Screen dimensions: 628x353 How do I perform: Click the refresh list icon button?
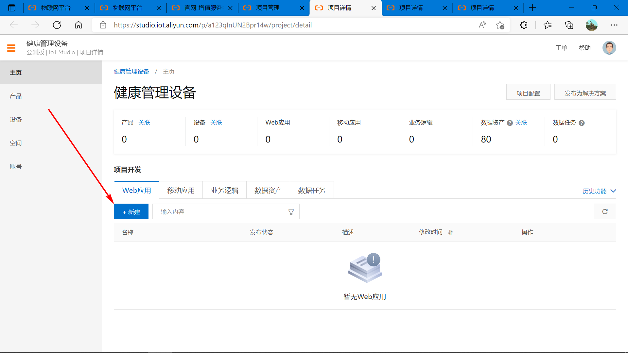(605, 211)
